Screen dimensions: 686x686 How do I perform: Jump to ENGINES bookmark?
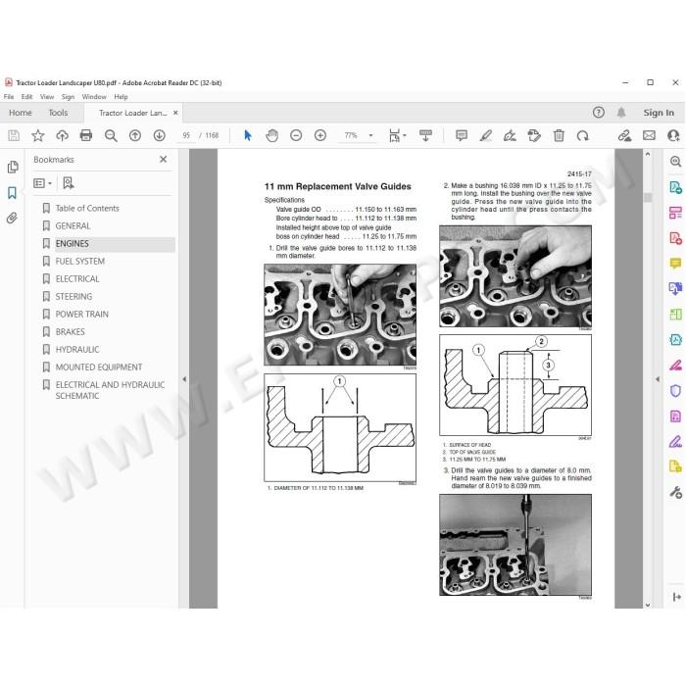point(73,244)
